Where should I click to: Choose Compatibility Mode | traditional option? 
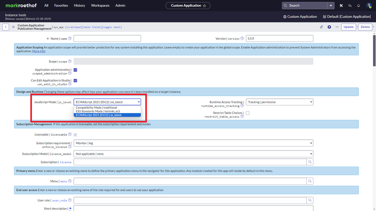[x=107, y=108]
